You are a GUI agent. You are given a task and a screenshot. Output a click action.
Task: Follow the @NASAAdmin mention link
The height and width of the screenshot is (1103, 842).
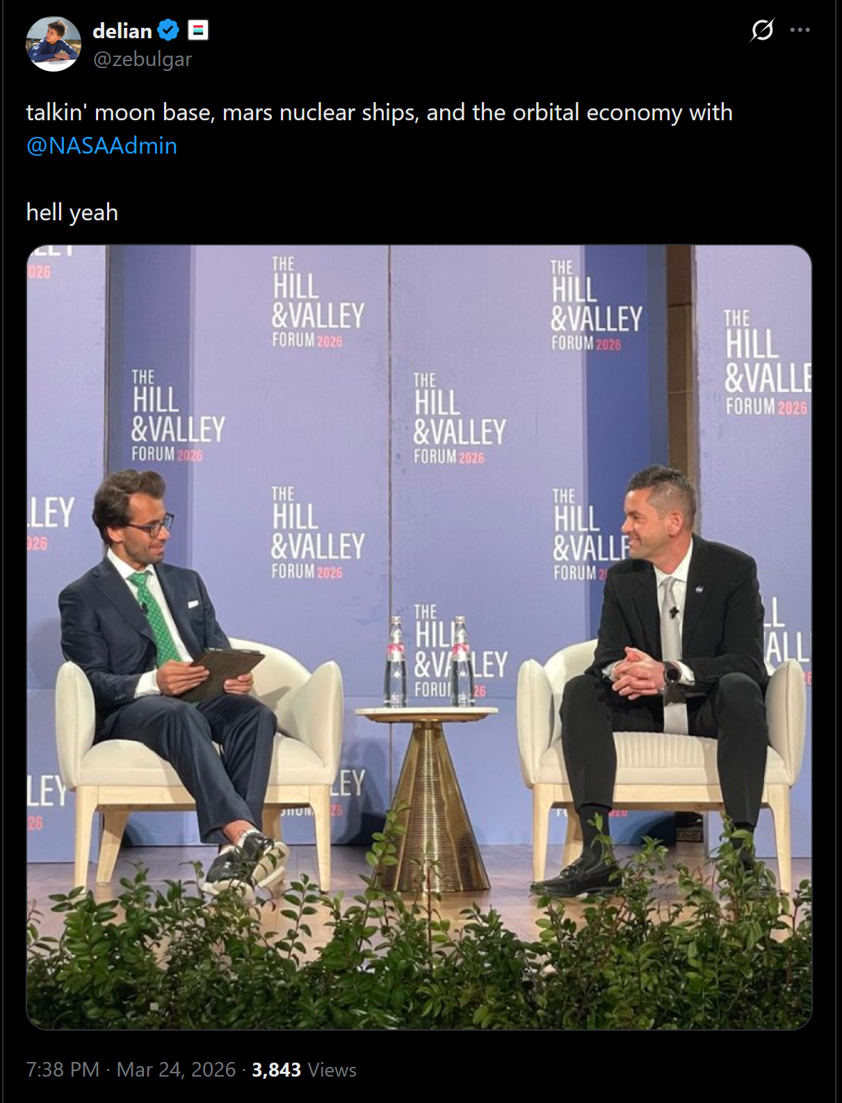(x=102, y=145)
